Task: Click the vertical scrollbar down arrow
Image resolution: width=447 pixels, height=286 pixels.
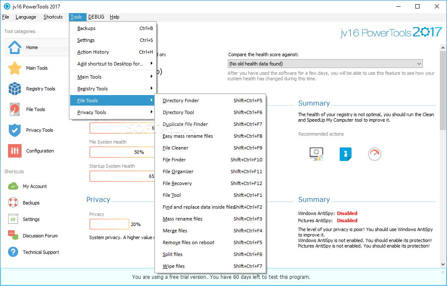Action: (x=443, y=264)
